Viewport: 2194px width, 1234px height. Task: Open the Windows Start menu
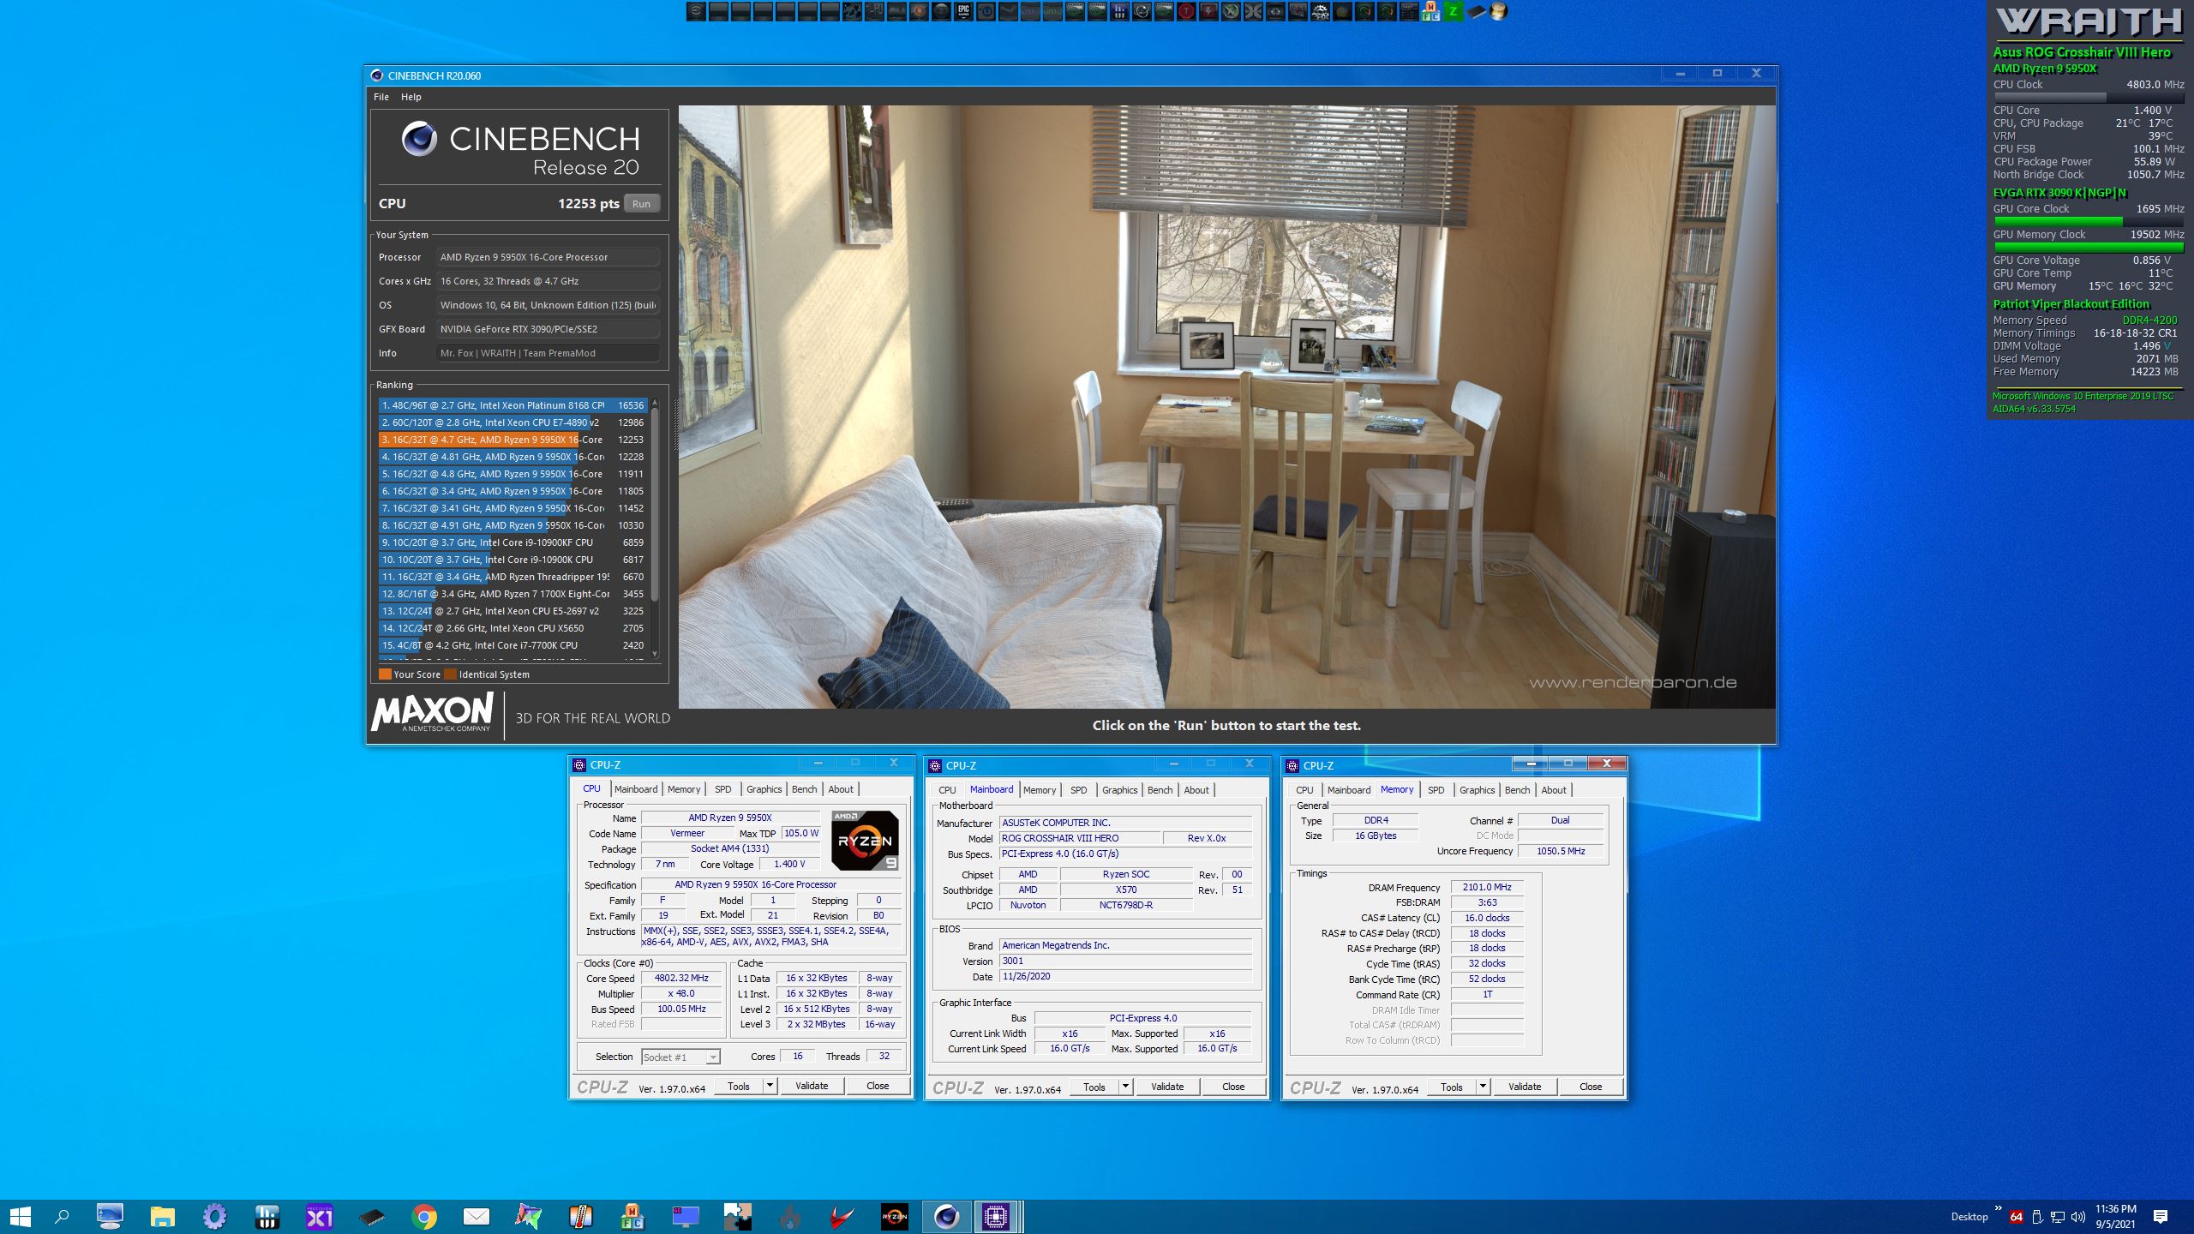click(20, 1216)
